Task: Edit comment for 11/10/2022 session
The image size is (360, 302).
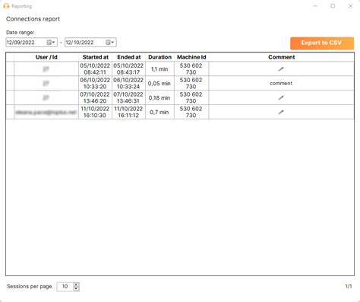Action: (281, 112)
